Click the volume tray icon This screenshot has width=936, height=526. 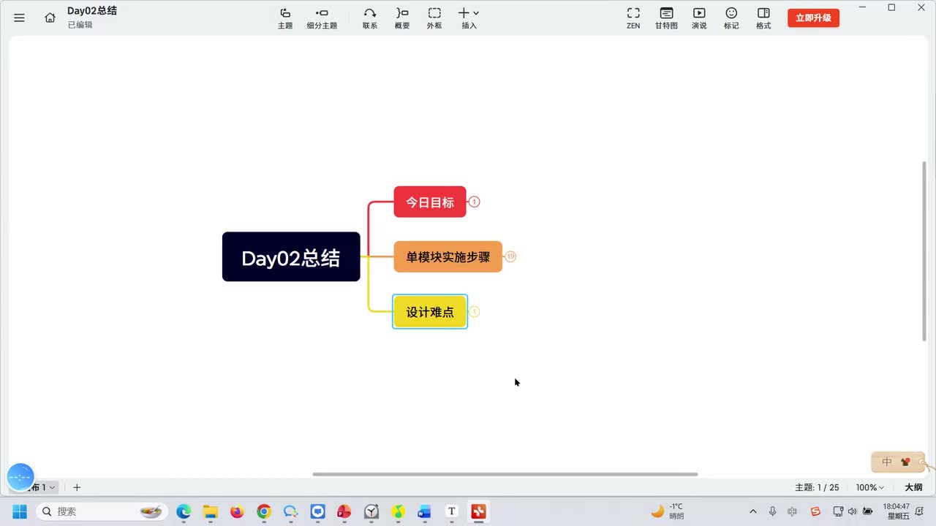coord(852,511)
